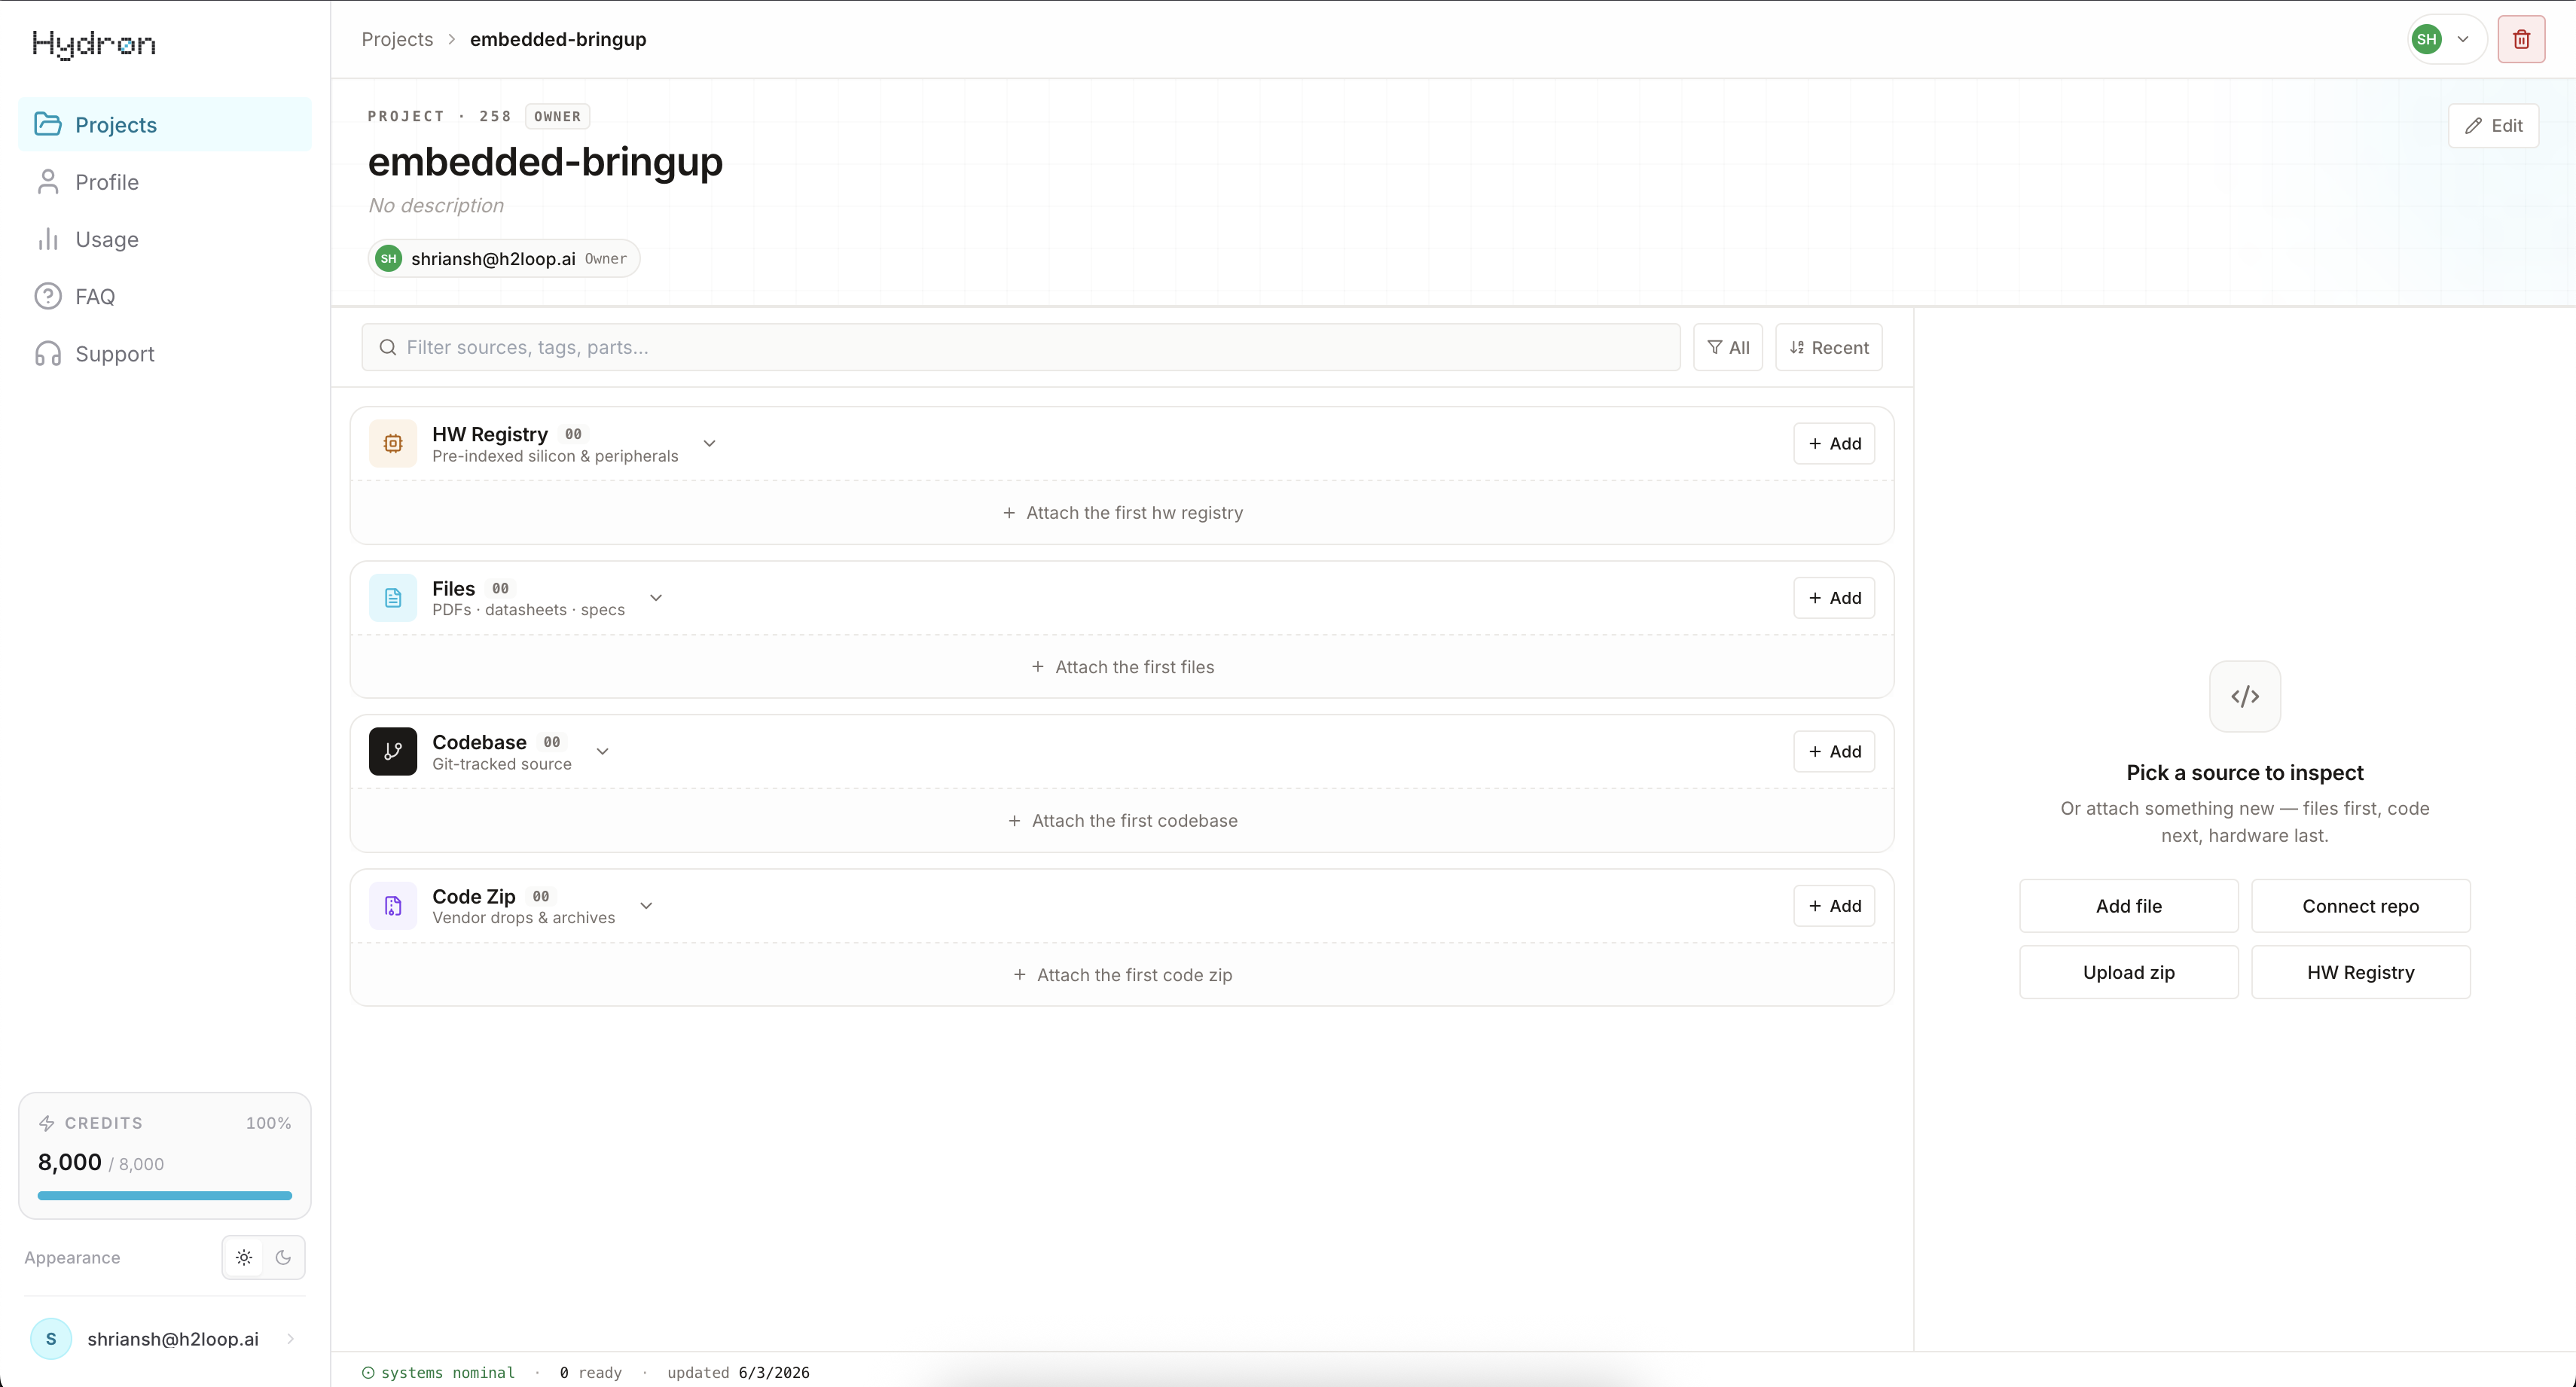
Task: Click the 0 ready status text
Action: click(591, 1373)
